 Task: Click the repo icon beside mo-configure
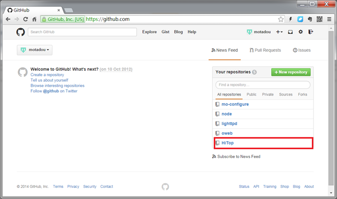(x=217, y=105)
